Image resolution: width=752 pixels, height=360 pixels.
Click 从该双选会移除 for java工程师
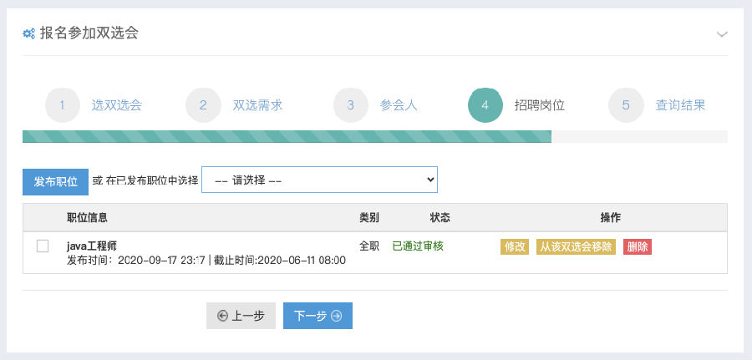576,247
